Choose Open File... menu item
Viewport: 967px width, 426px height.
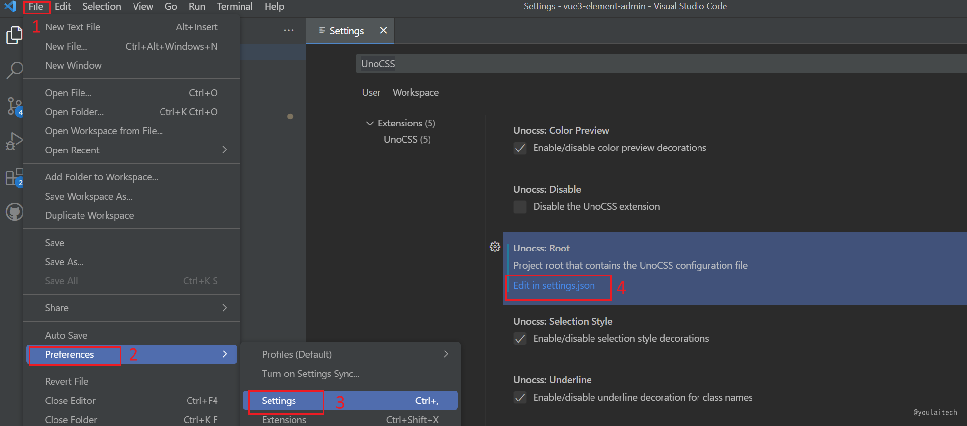[x=132, y=93]
